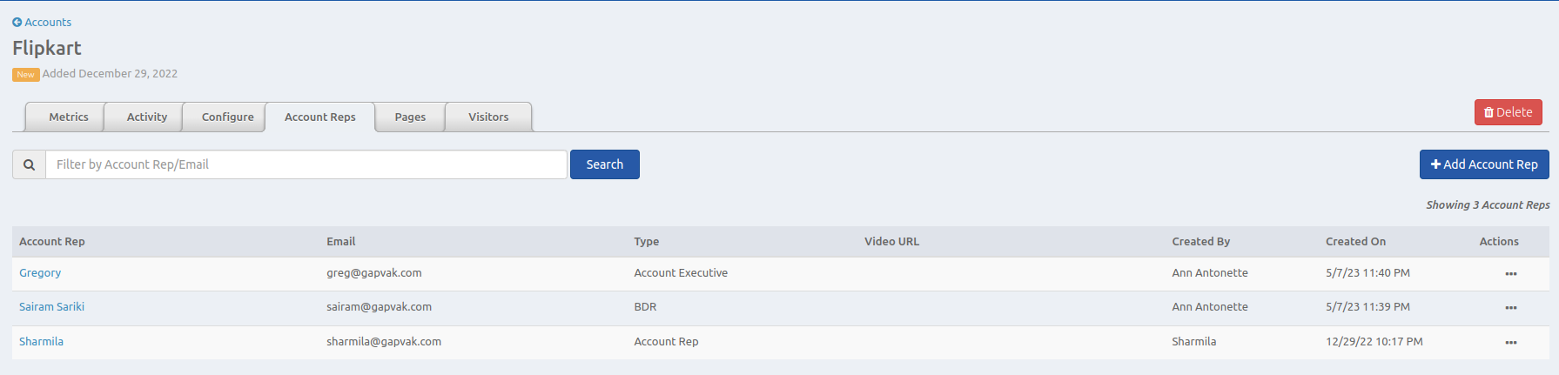The height and width of the screenshot is (375, 1559).
Task: Open Sairam Sariki account rep link
Action: click(x=51, y=307)
